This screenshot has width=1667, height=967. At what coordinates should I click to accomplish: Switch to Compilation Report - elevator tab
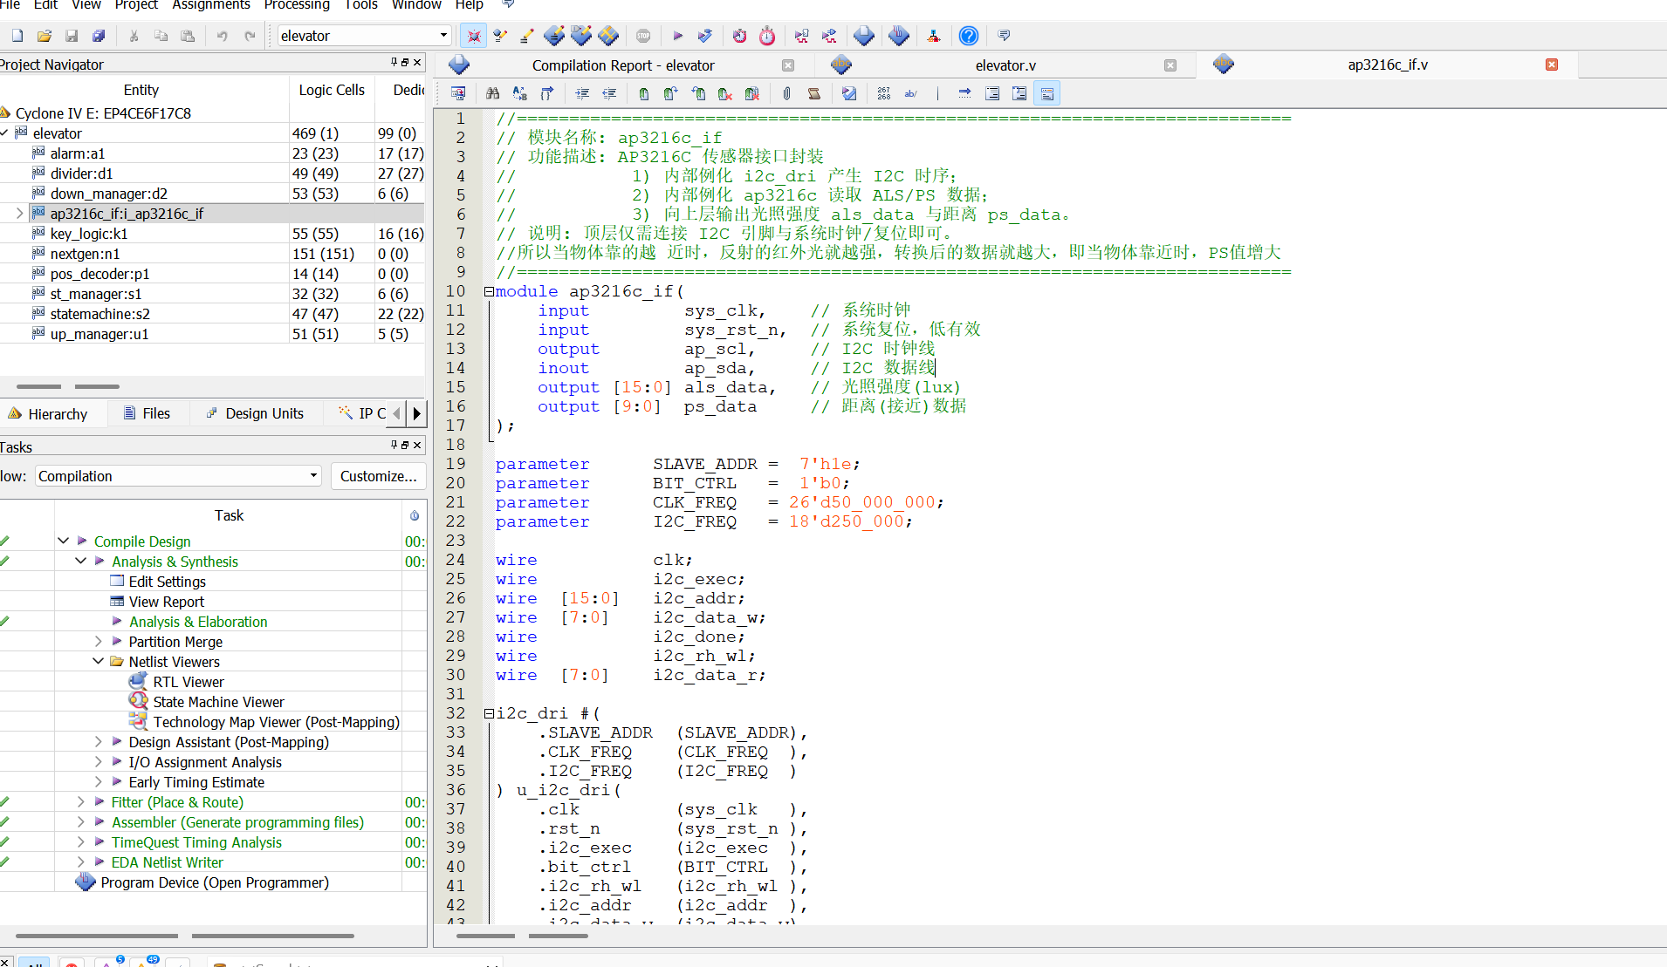623,65
